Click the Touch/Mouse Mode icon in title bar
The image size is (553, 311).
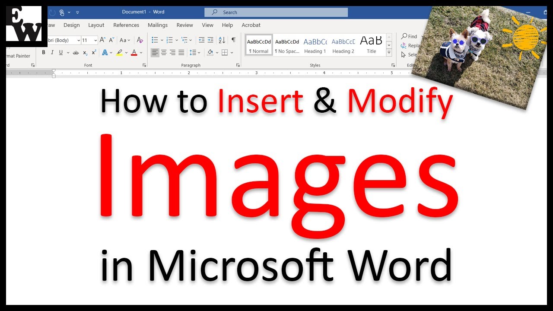pyautogui.click(x=62, y=13)
